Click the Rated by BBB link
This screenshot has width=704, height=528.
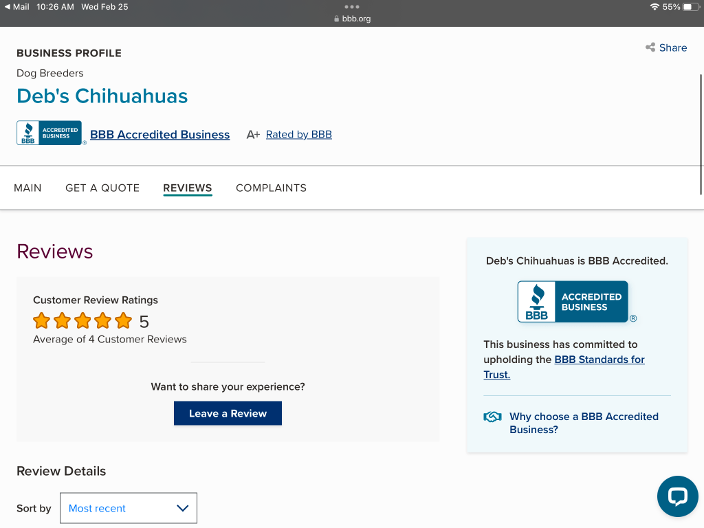coord(298,135)
